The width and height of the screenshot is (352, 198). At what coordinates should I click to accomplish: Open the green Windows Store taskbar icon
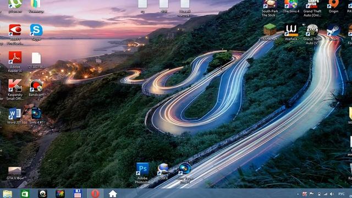point(25,194)
